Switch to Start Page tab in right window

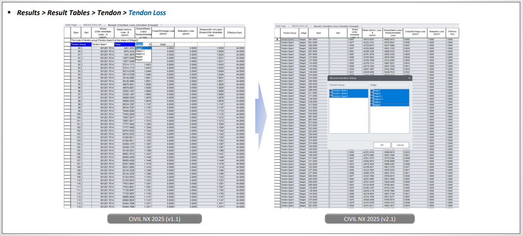pyautogui.click(x=281, y=26)
